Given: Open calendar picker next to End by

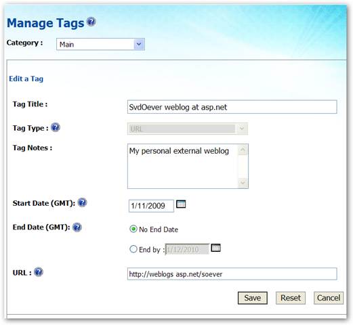Looking at the screenshot, I should pyautogui.click(x=215, y=248).
